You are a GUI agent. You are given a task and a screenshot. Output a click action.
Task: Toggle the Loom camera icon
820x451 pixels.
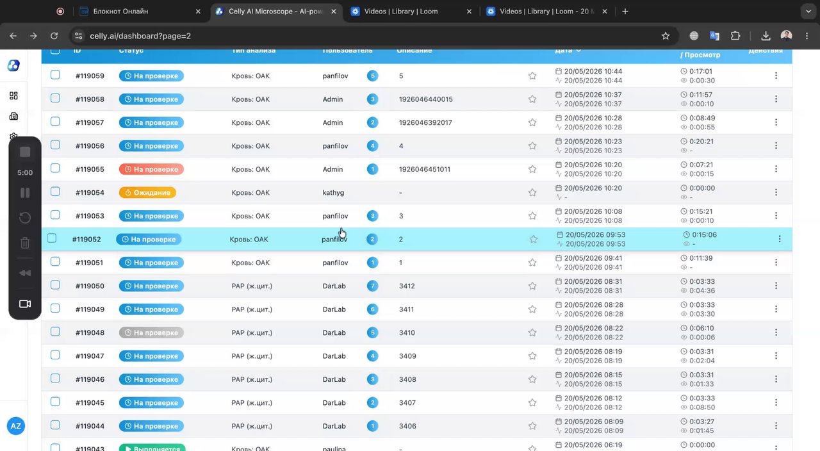pos(25,304)
